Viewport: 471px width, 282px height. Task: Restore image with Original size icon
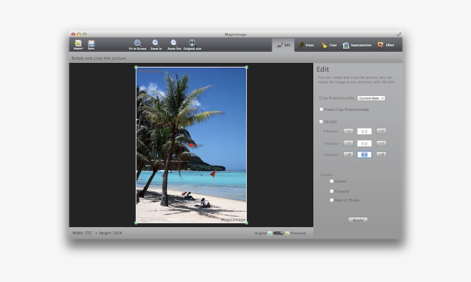(192, 43)
